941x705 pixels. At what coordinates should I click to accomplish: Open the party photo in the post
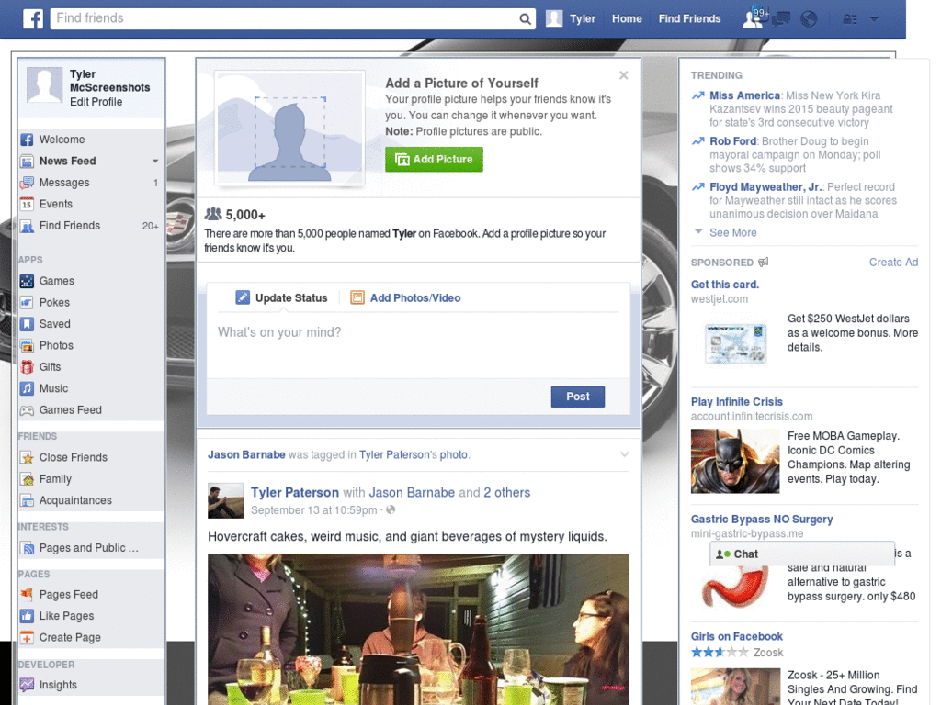[418, 630]
